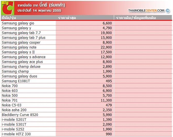Select Samsung galaxy cooper name

click(21, 43)
